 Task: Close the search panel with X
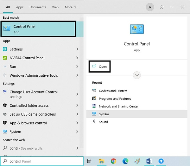pyautogui.click(x=182, y=7)
